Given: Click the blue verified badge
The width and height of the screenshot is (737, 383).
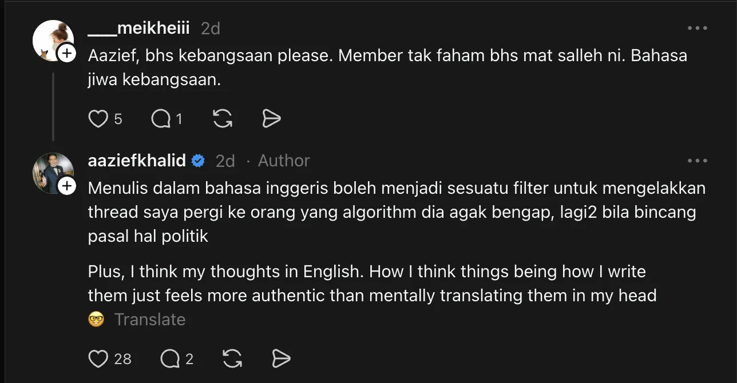Looking at the screenshot, I should coord(198,161).
